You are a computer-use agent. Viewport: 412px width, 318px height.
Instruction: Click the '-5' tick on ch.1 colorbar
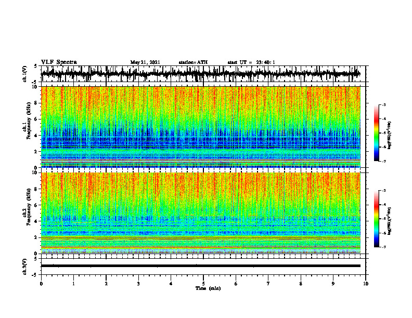coord(384,133)
